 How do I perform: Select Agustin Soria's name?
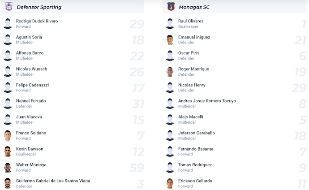point(29,37)
